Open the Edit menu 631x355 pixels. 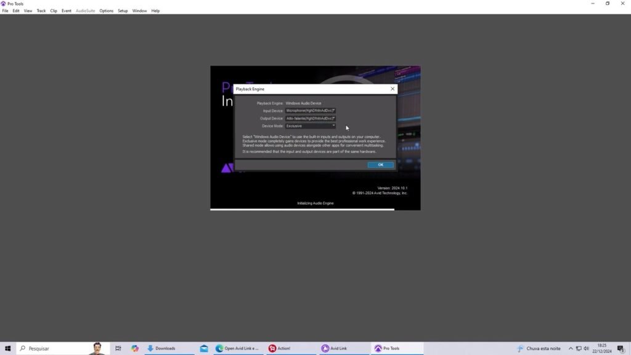[x=16, y=11]
